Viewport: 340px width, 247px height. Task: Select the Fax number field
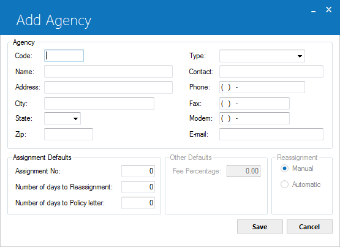click(x=254, y=104)
